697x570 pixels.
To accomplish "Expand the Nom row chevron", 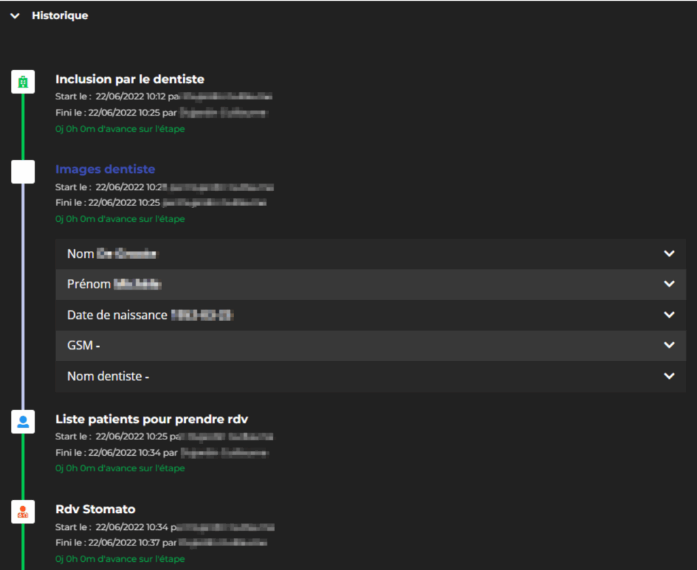I will coord(669,254).
